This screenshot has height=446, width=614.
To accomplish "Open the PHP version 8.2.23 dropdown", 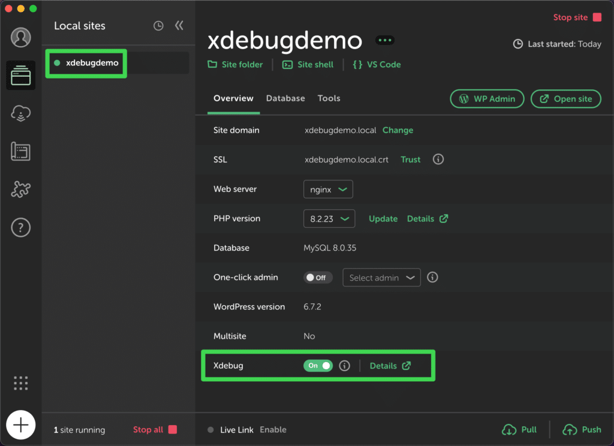I will click(x=329, y=219).
